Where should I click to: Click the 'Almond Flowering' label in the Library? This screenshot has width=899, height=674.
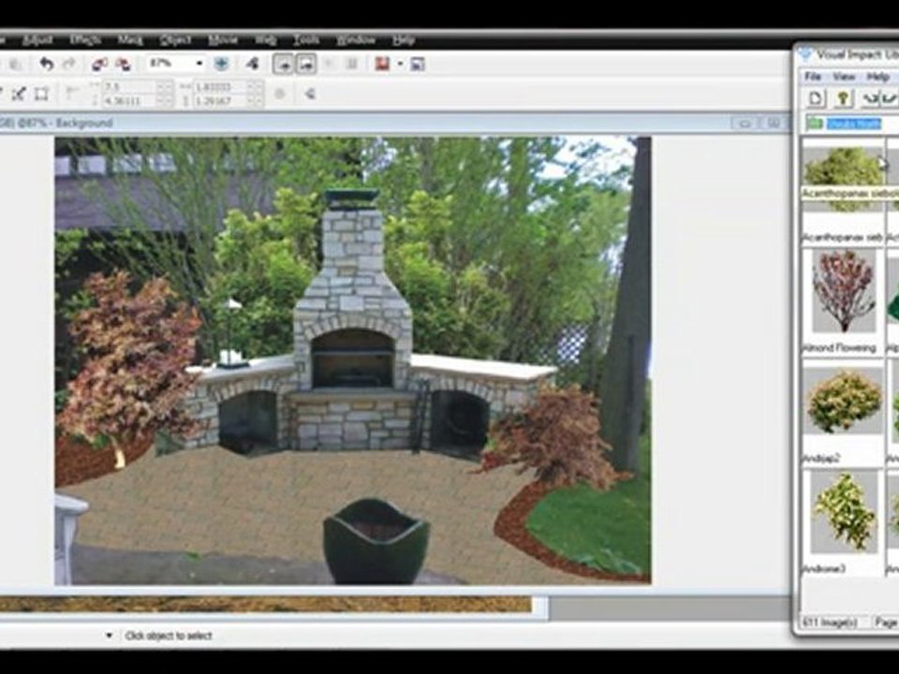(x=842, y=347)
